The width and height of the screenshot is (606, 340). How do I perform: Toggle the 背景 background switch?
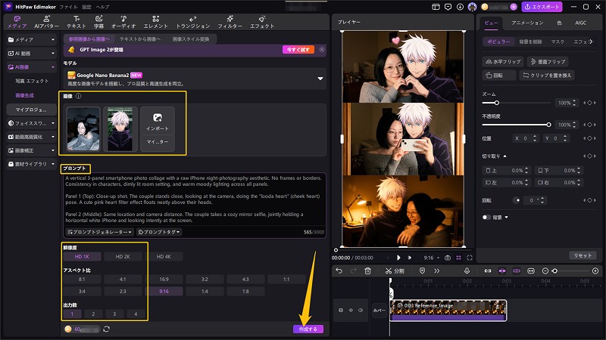(x=486, y=218)
